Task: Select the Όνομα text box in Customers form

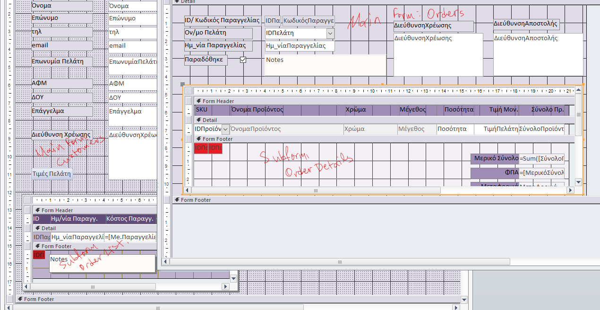Action: coord(132,6)
